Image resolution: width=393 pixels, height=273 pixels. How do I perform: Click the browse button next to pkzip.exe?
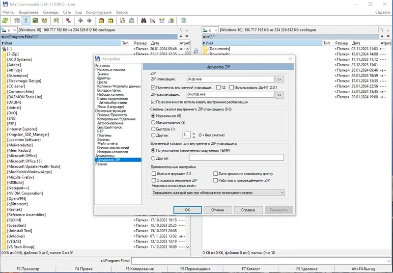pos(279,80)
